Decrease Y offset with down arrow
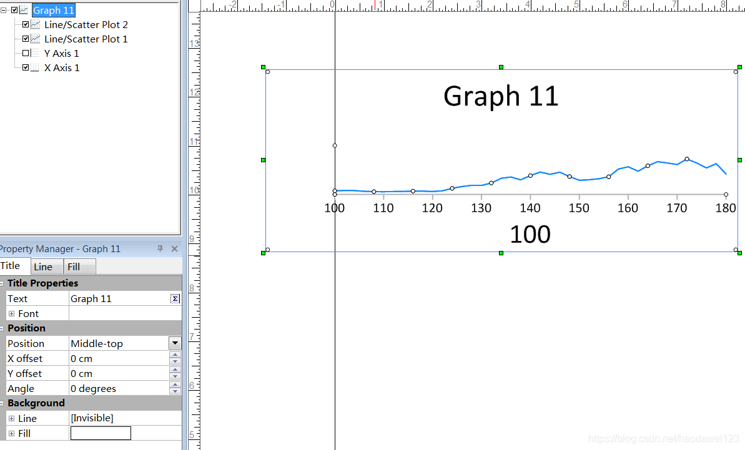The width and height of the screenshot is (745, 450). (x=175, y=377)
